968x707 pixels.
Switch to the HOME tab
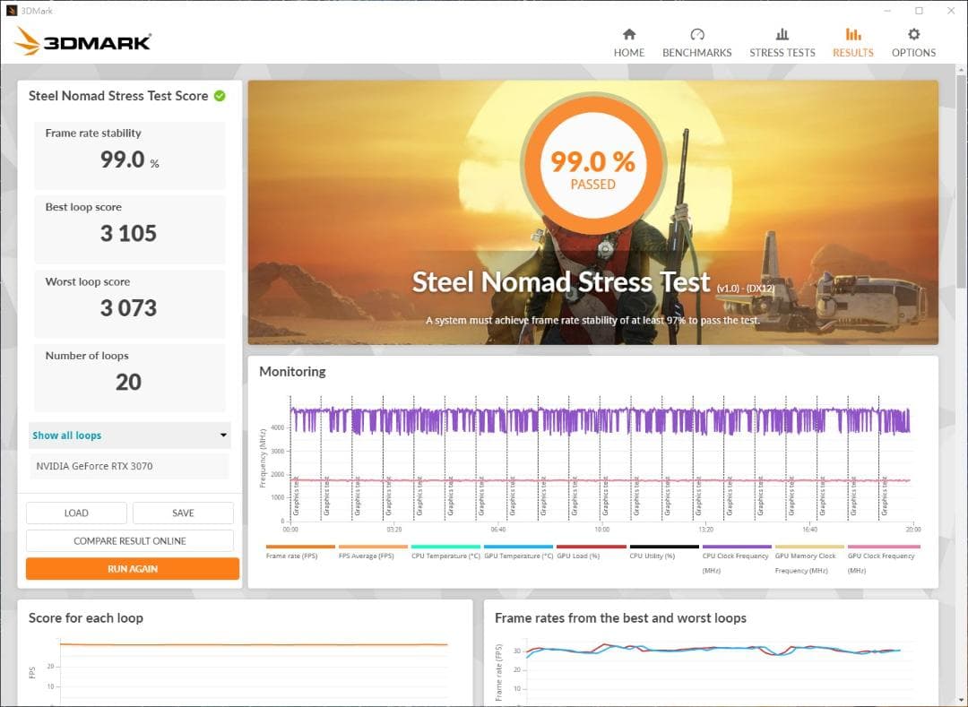(628, 40)
